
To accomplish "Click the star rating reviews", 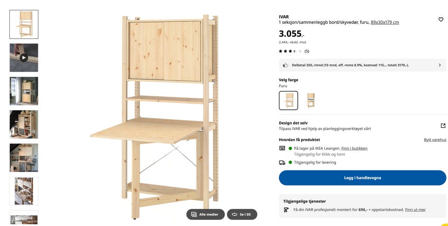I will [x=294, y=51].
